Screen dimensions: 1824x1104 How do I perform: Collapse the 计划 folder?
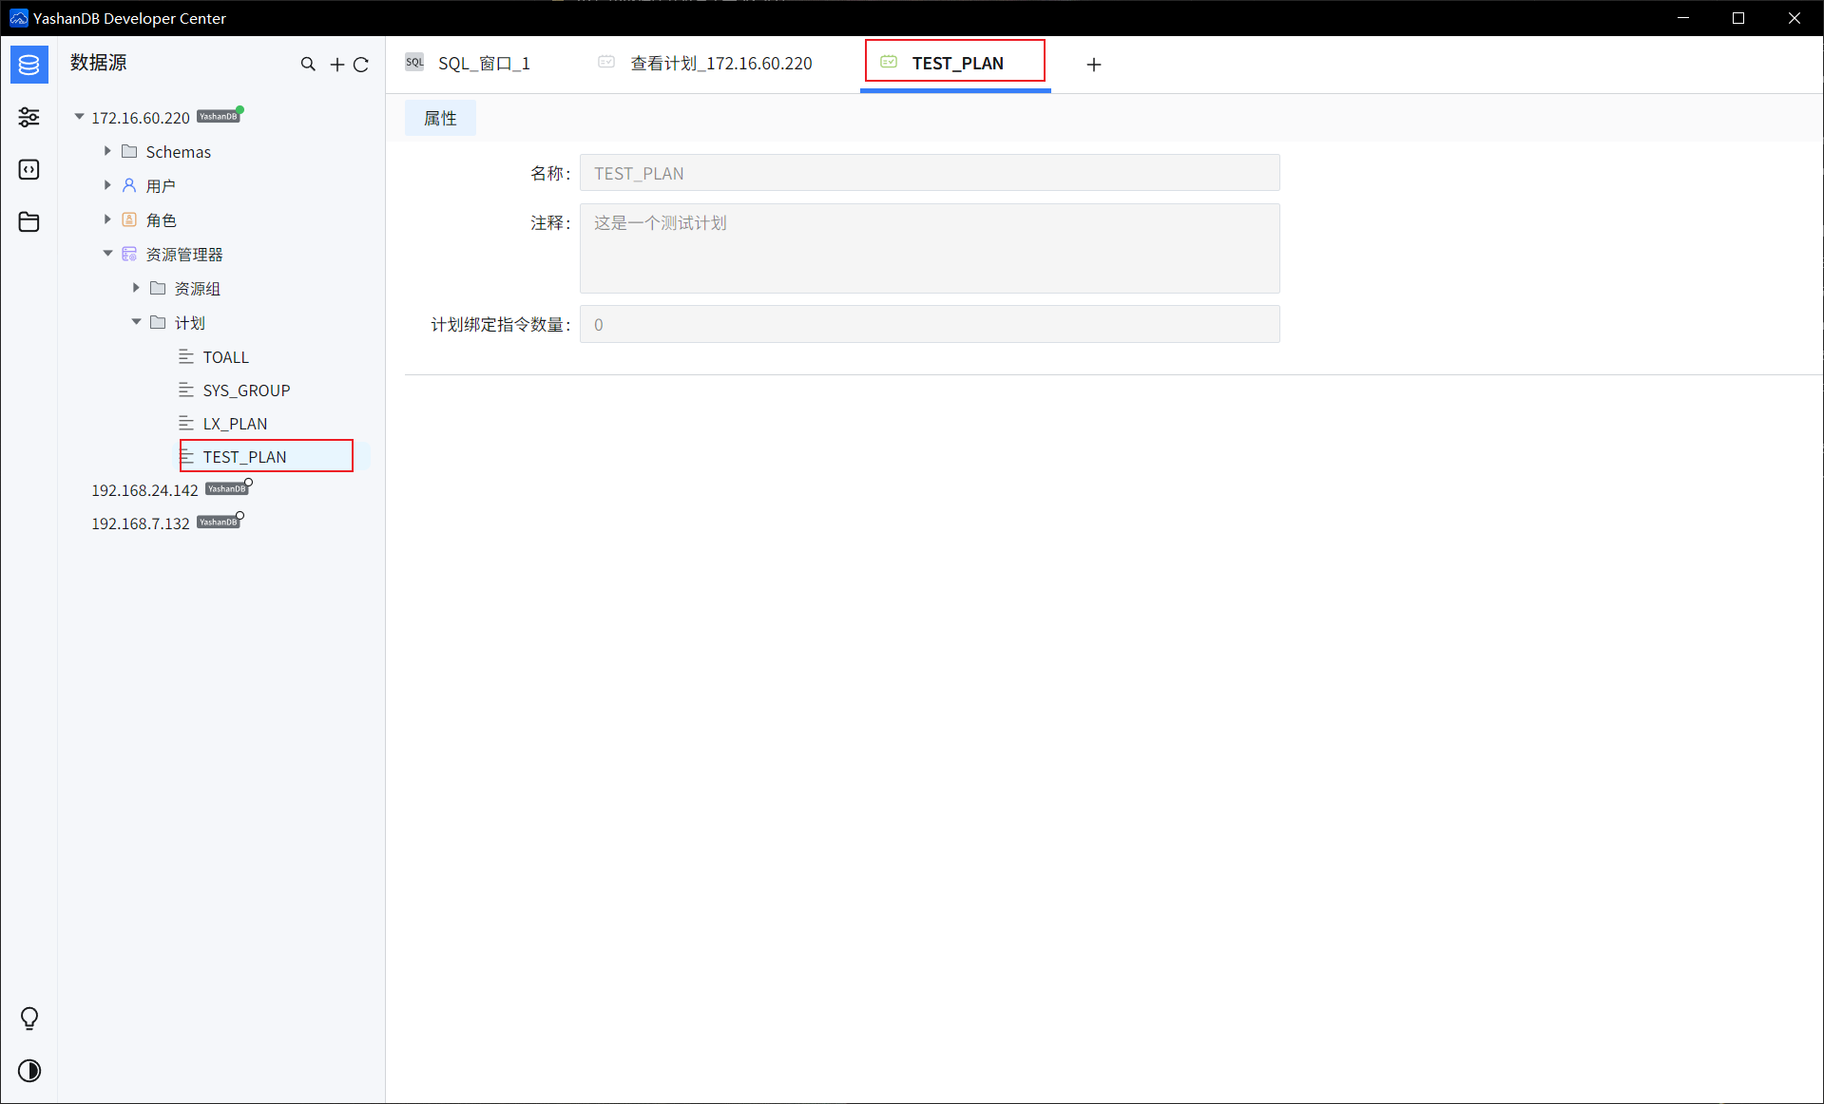pyautogui.click(x=136, y=322)
